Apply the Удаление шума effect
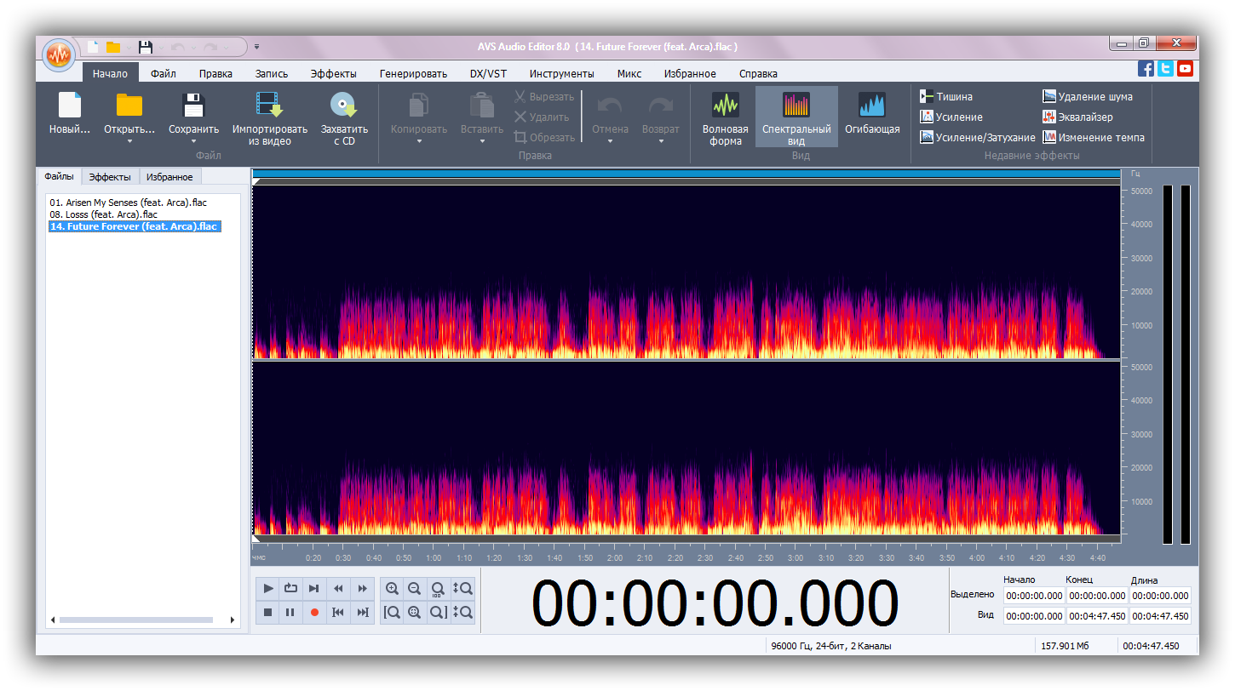Image resolution: width=1235 pixels, height=691 pixels. pos(1088,97)
